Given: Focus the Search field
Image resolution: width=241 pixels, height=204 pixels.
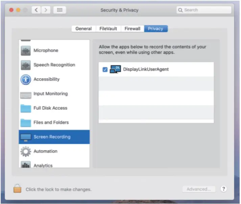Looking at the screenshot, I should tap(204, 10).
